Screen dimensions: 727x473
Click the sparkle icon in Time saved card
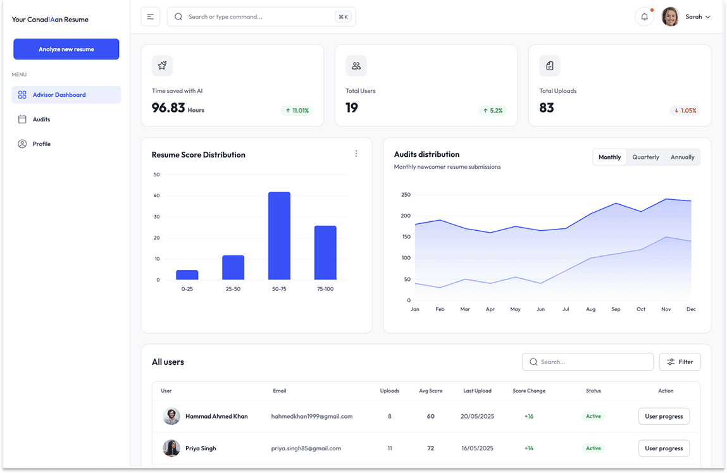[162, 66]
